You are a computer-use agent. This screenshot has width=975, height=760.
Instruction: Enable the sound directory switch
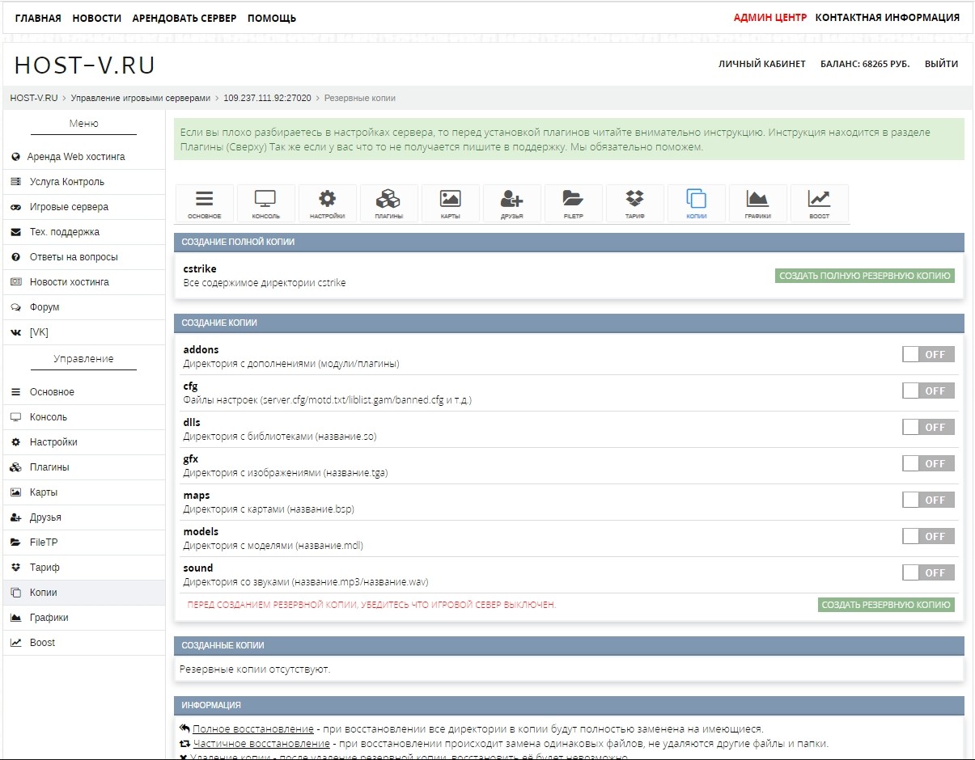point(928,572)
